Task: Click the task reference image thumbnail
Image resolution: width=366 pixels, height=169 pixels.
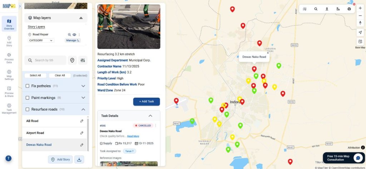Action: click(x=129, y=164)
